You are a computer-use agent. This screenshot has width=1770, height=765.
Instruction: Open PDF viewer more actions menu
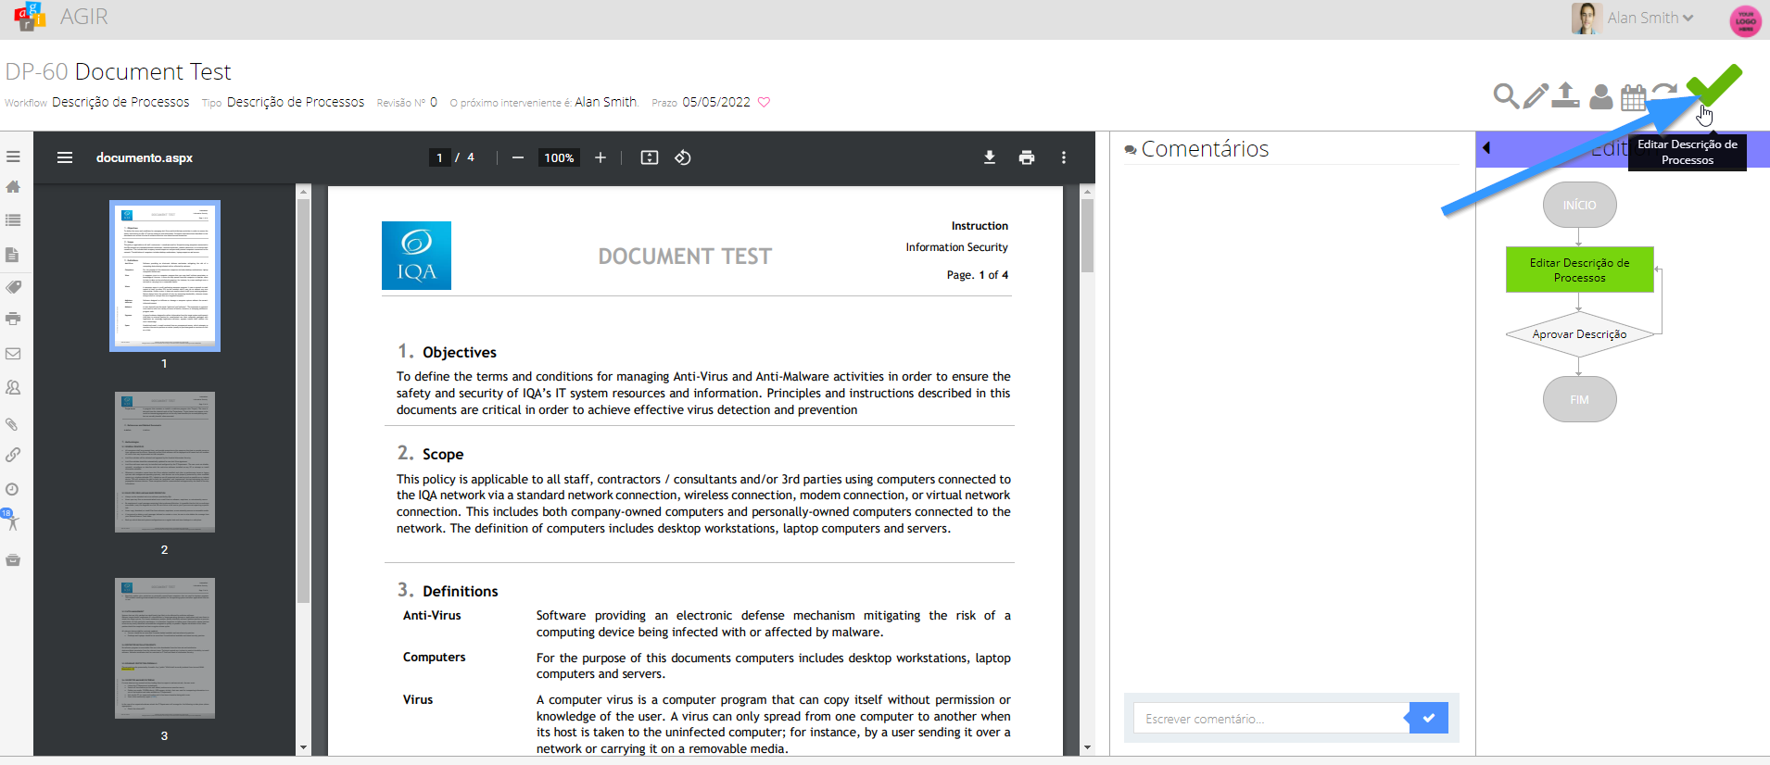click(x=1064, y=157)
